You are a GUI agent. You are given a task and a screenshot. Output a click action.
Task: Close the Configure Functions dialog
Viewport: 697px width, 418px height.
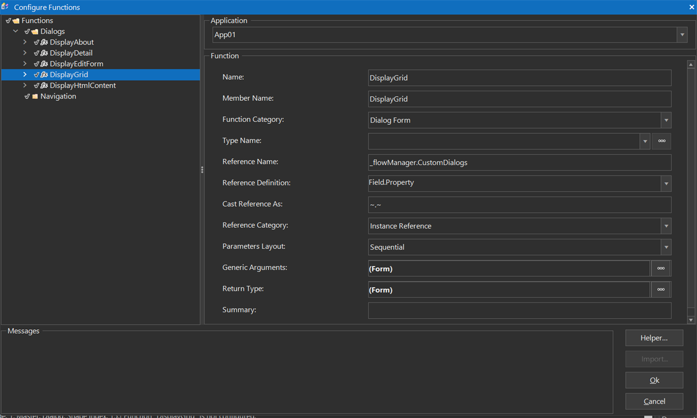coord(691,7)
